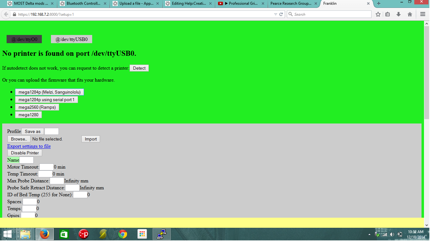This screenshot has height=241, width=430.
Task: Open Chrome from the Windows taskbar
Action: (123, 234)
